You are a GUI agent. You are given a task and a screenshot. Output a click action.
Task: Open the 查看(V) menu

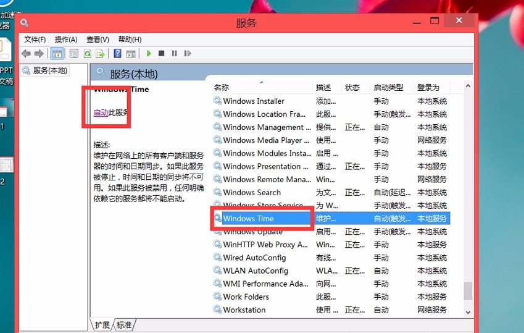(98, 40)
